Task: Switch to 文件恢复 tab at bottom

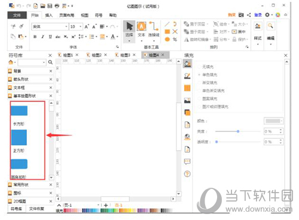Action: (x=36, y=209)
